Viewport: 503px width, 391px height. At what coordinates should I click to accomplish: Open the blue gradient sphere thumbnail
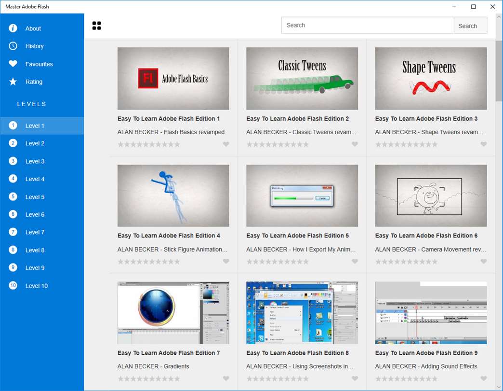pyautogui.click(x=173, y=313)
